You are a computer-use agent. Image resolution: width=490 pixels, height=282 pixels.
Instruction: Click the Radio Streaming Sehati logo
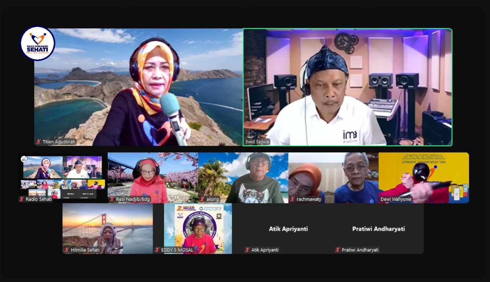click(x=38, y=43)
